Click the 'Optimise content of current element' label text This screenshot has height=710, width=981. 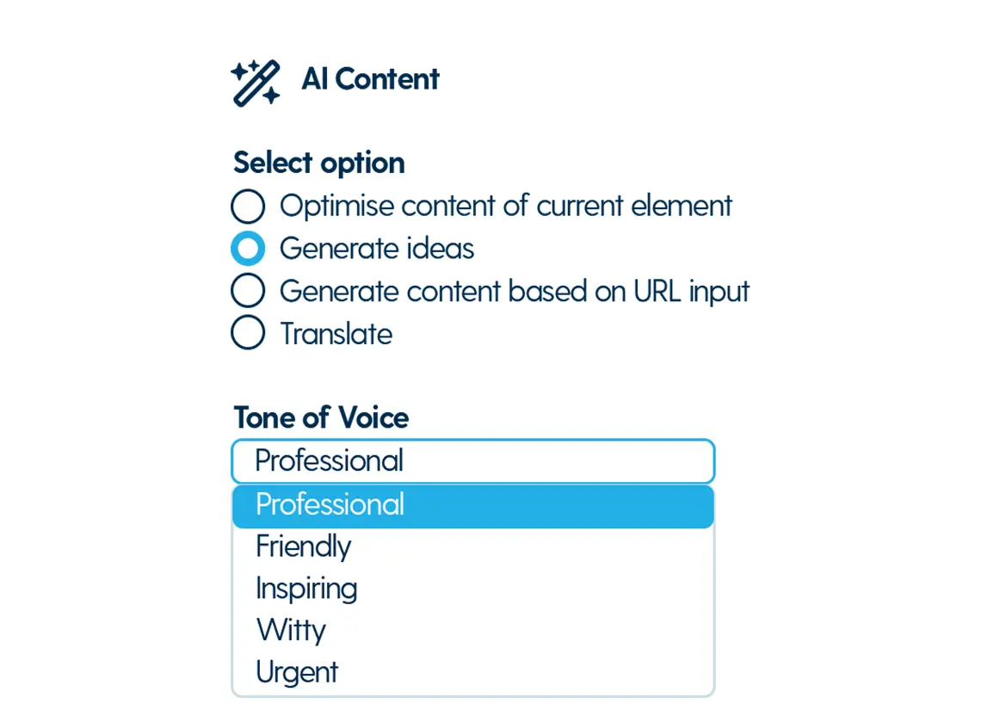[505, 207]
